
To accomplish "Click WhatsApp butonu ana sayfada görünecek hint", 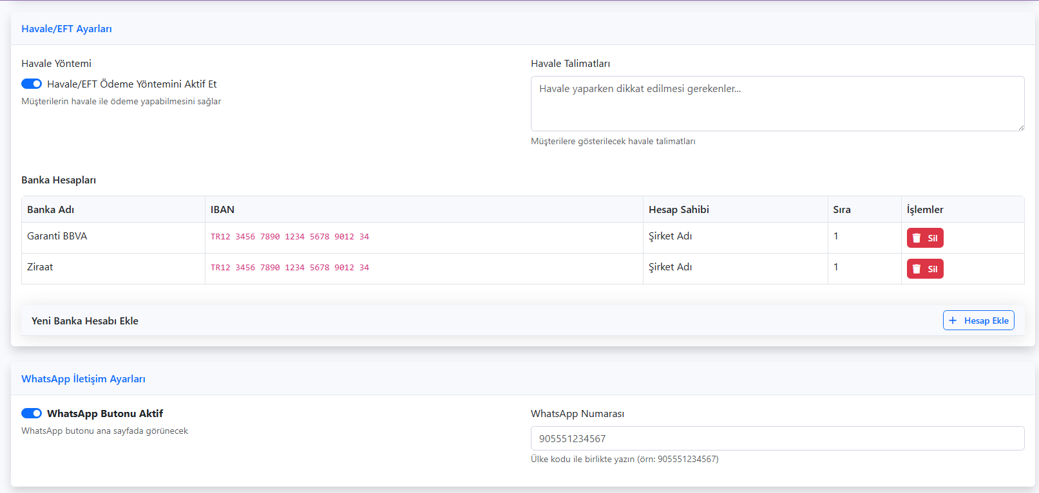I will pyautogui.click(x=104, y=431).
